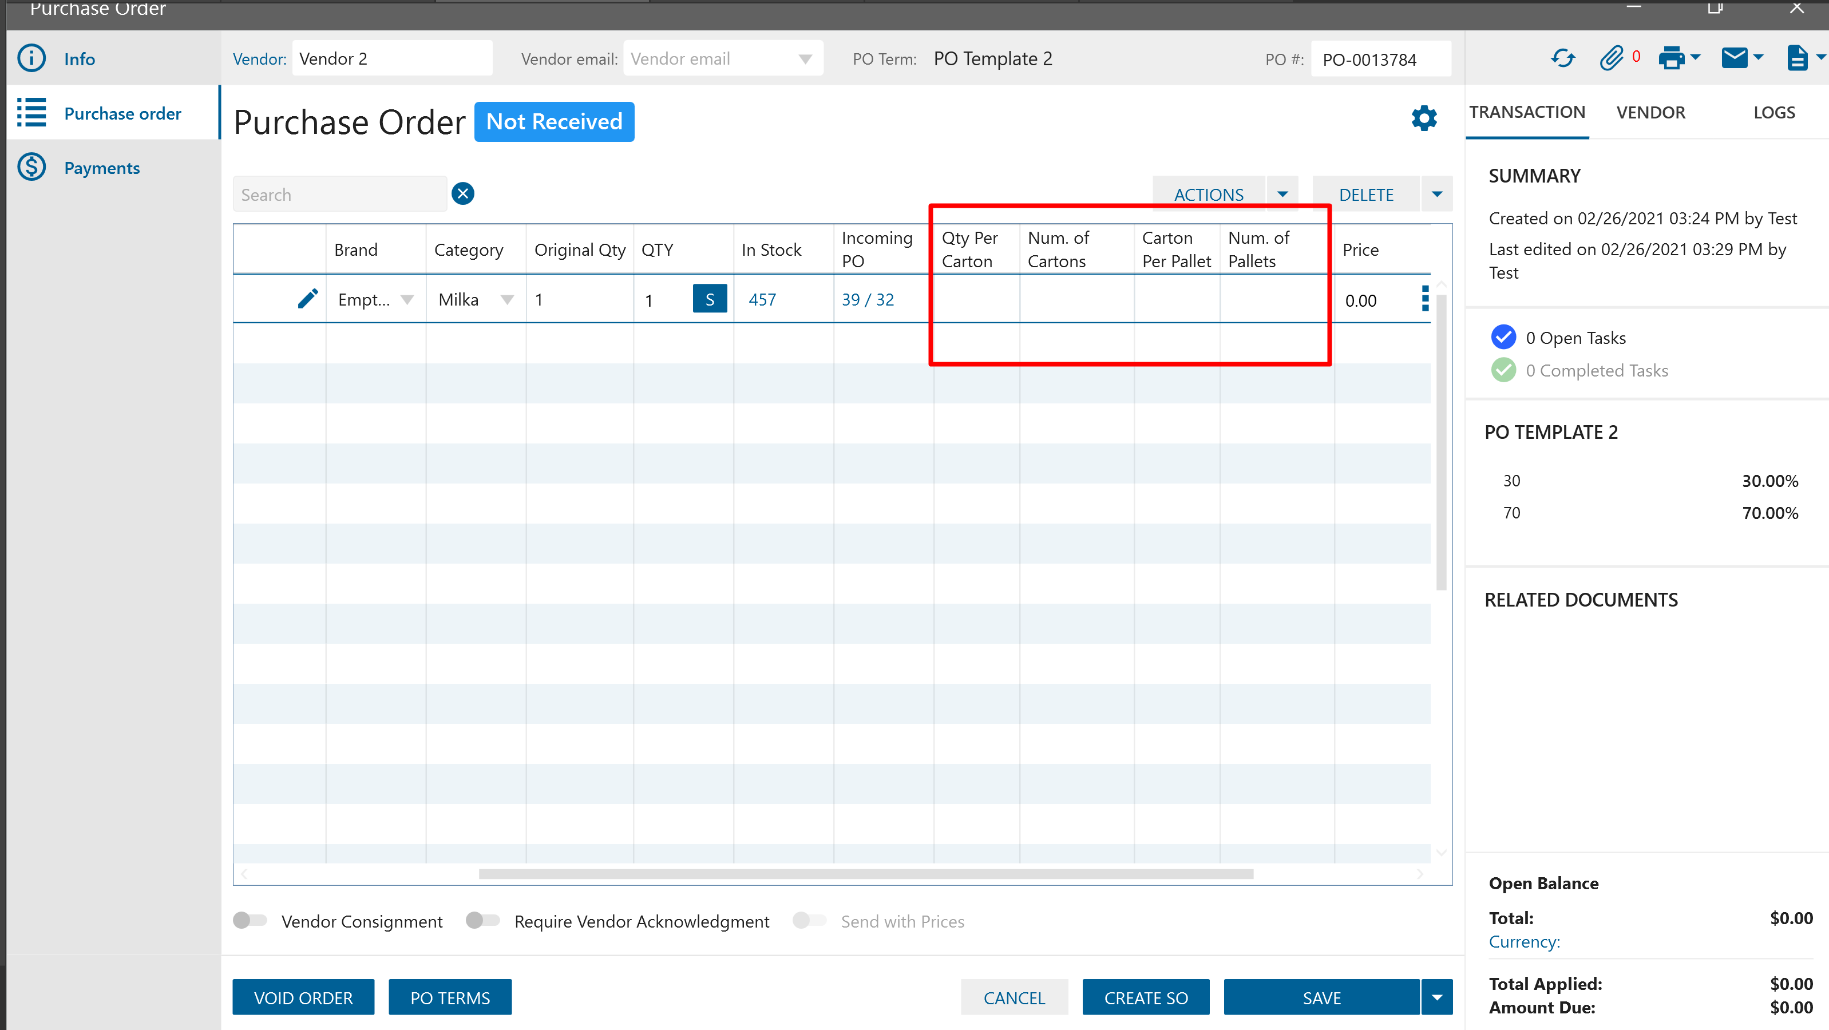Open the Payments section

(x=101, y=168)
